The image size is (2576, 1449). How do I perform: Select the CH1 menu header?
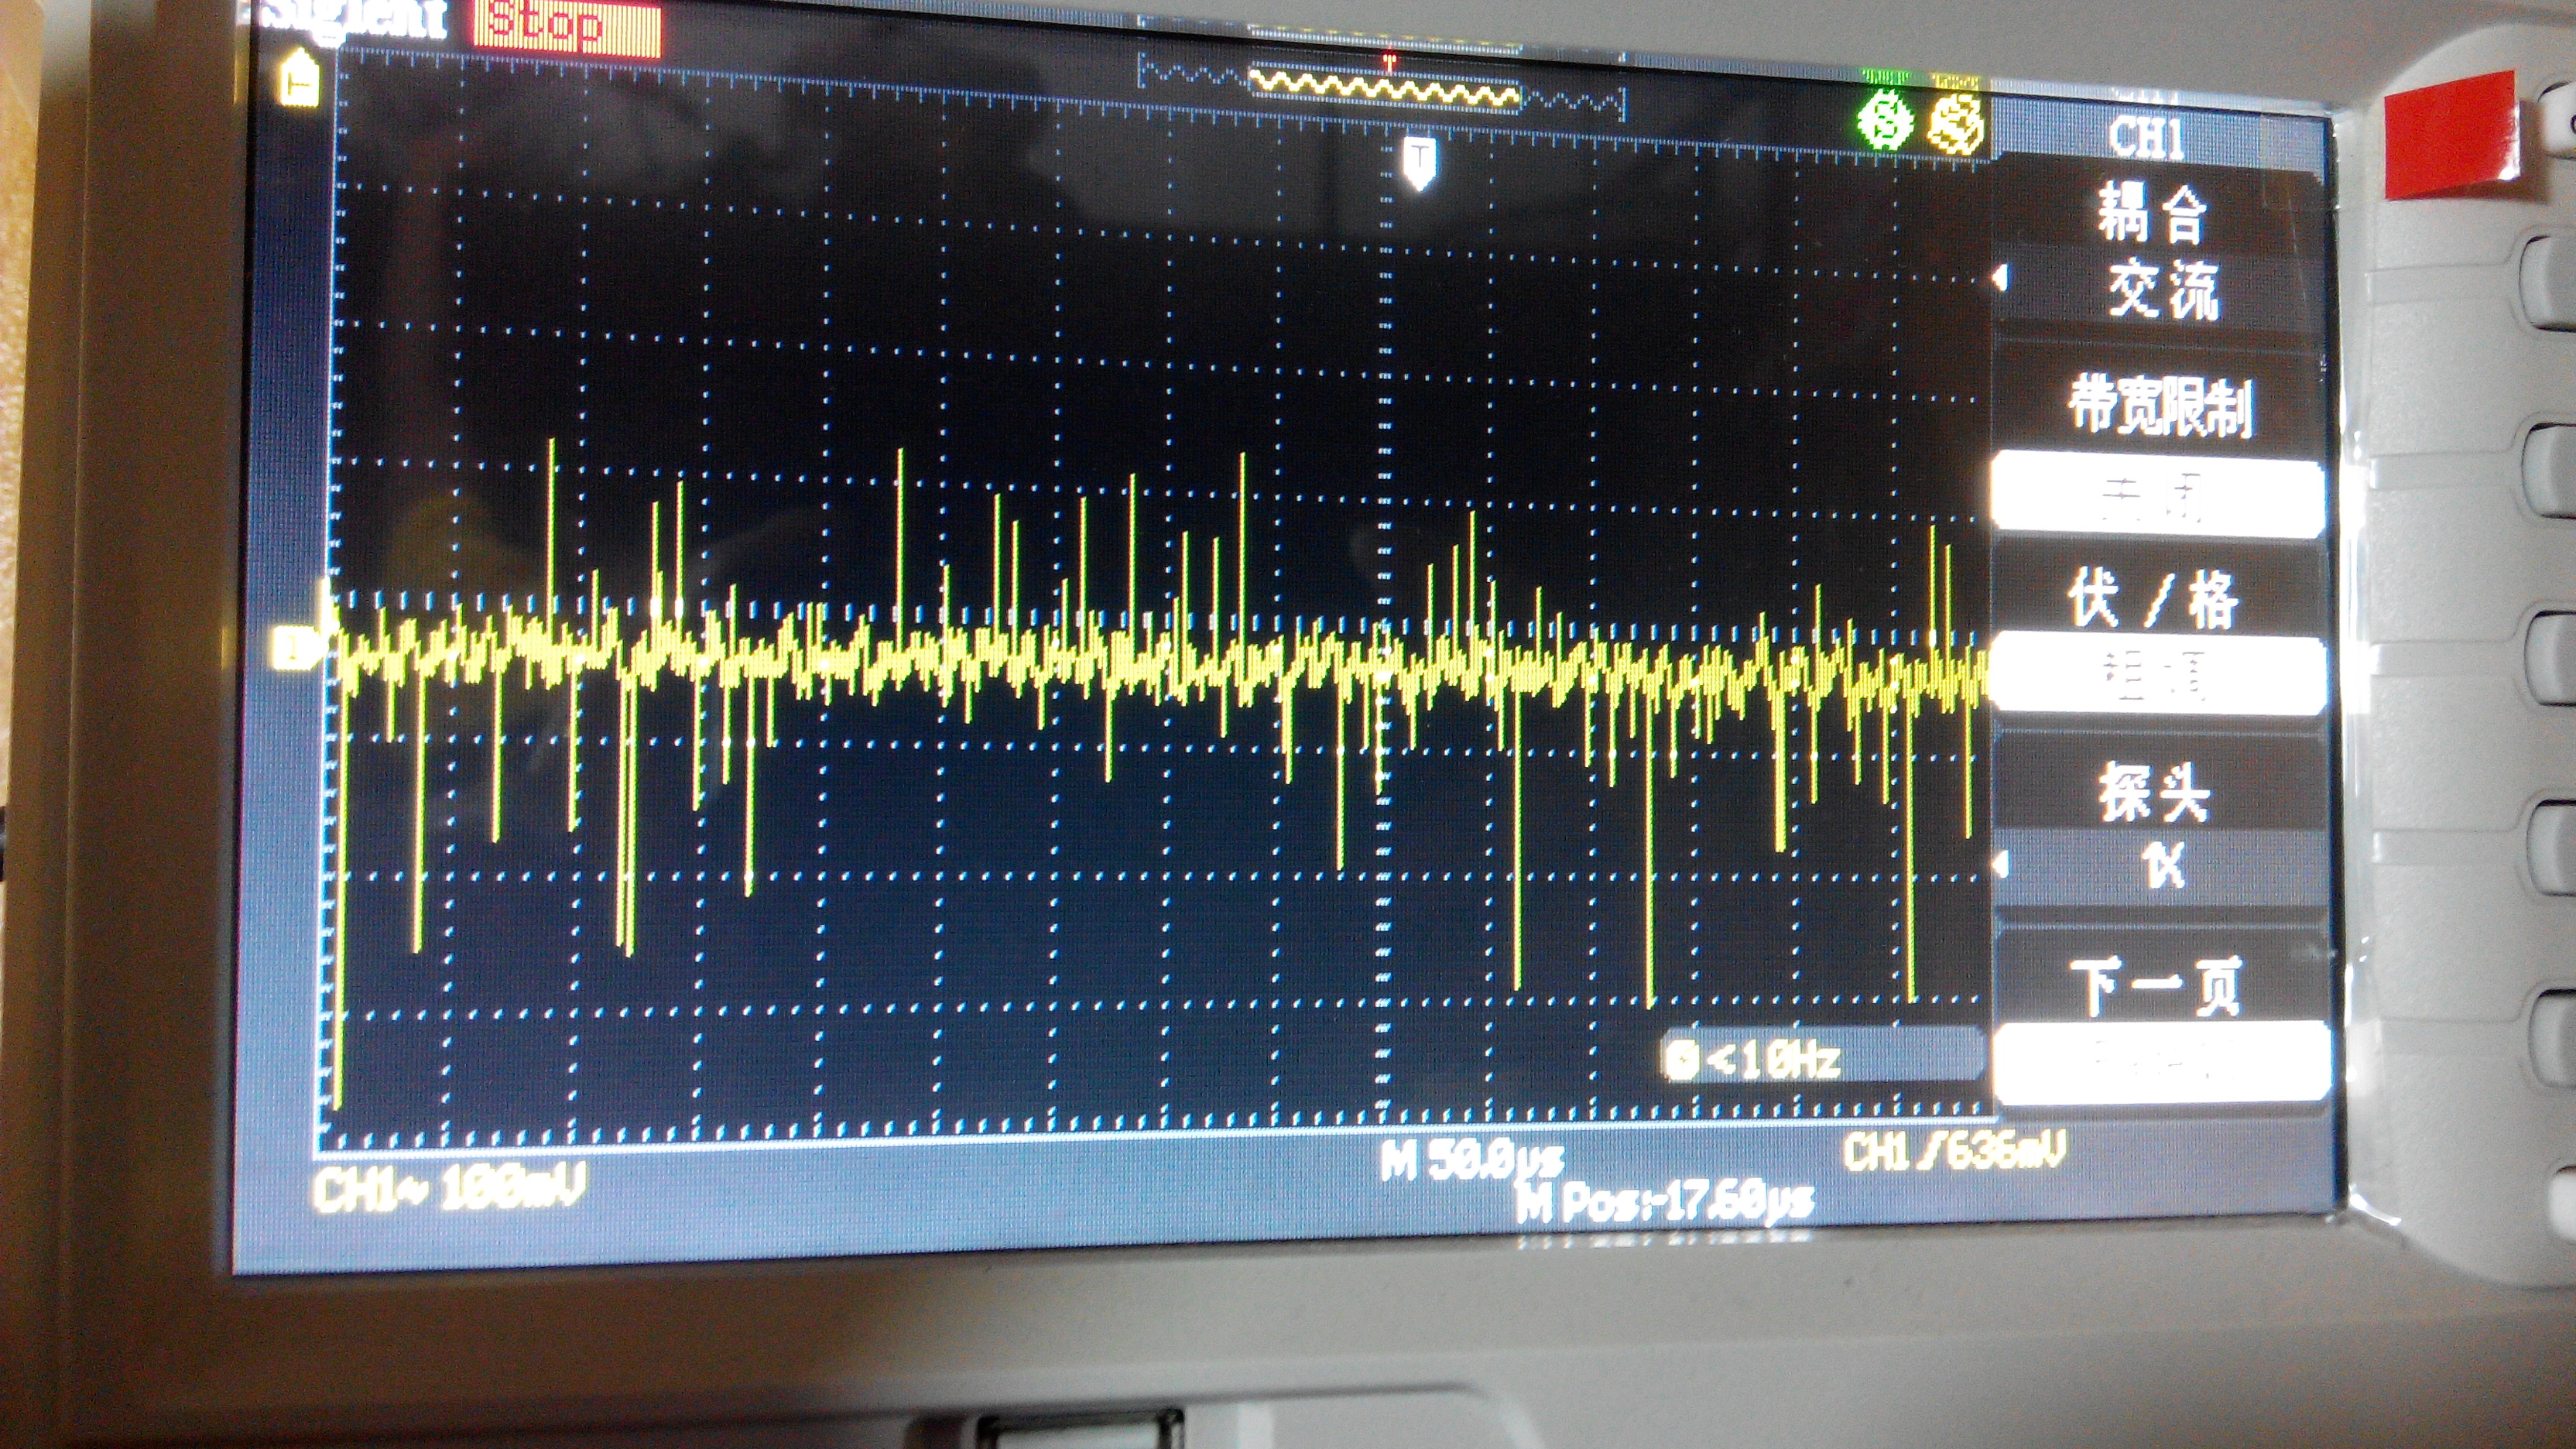2145,139
